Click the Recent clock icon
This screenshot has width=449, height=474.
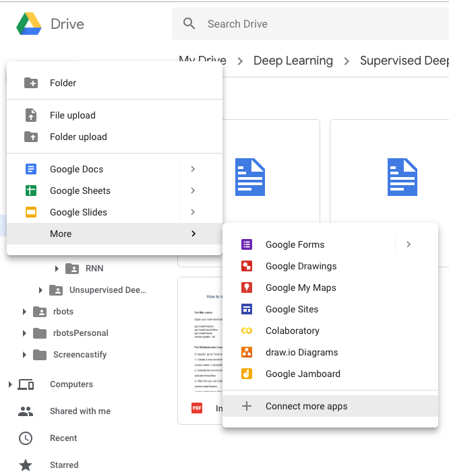[26, 438]
